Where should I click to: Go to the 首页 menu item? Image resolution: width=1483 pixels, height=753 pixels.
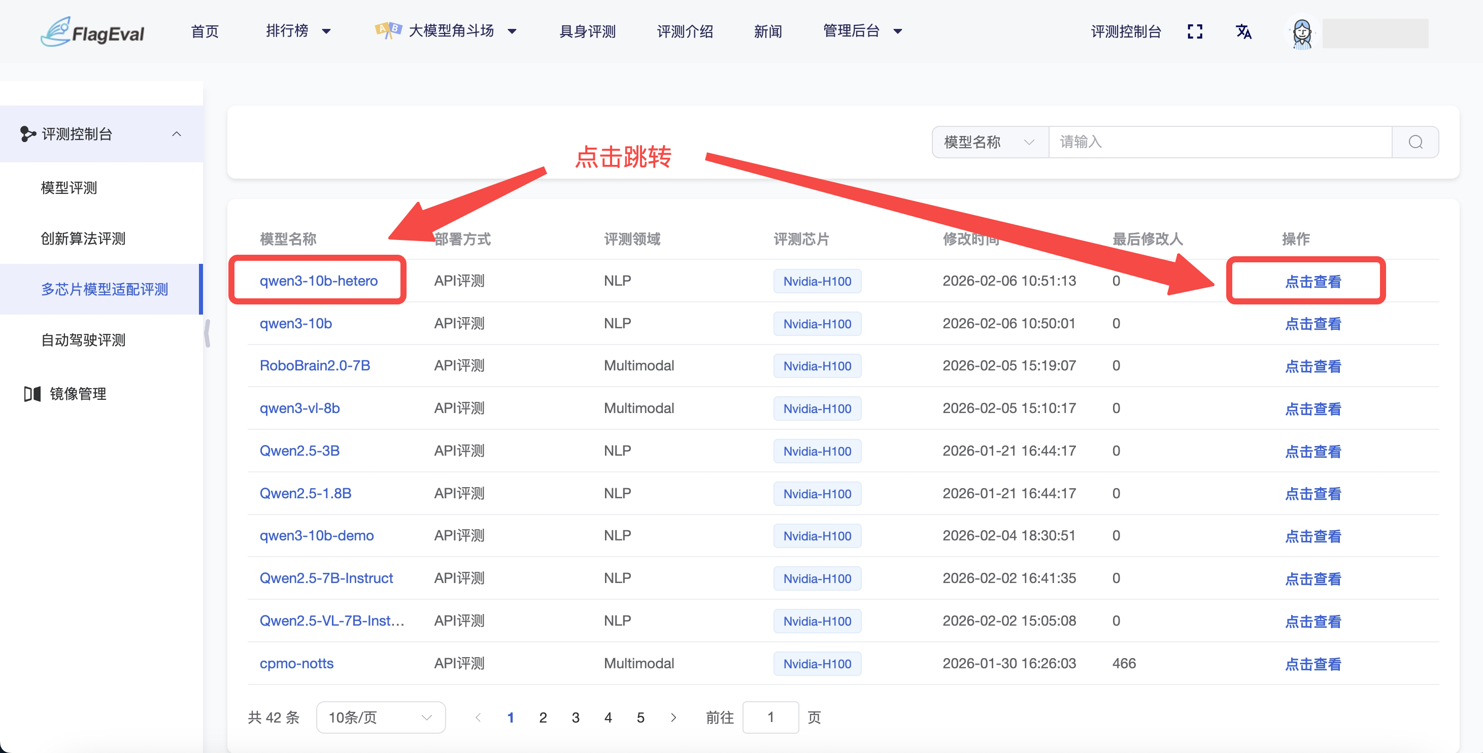pos(205,31)
